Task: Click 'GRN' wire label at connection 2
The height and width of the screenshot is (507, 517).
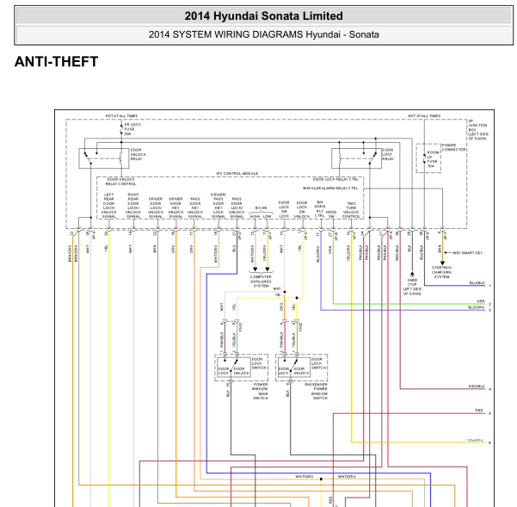Action: pos(481,301)
